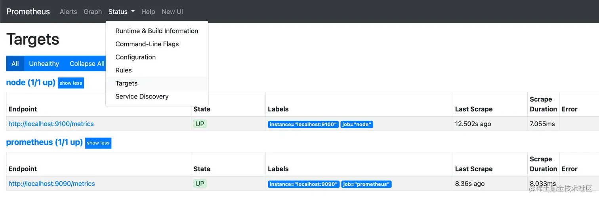Image resolution: width=599 pixels, height=199 pixels.
Task: Open the Help link in navbar
Action: pos(148,11)
